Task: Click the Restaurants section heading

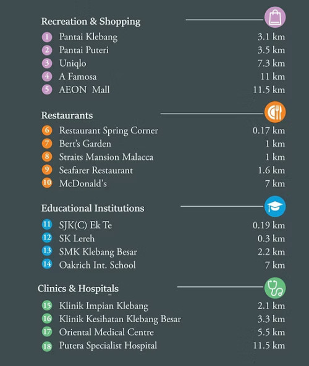Action: coord(67,115)
